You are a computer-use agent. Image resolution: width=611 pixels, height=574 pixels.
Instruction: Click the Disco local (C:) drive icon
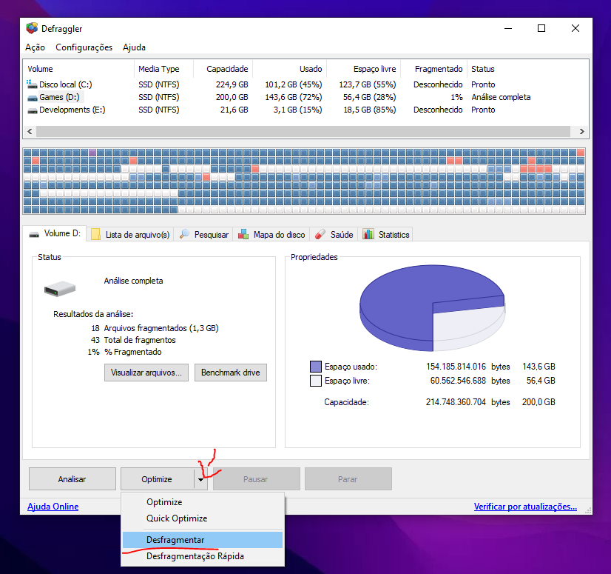pos(32,84)
